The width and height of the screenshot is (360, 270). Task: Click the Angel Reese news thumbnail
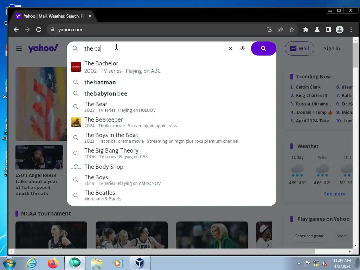tap(39, 157)
